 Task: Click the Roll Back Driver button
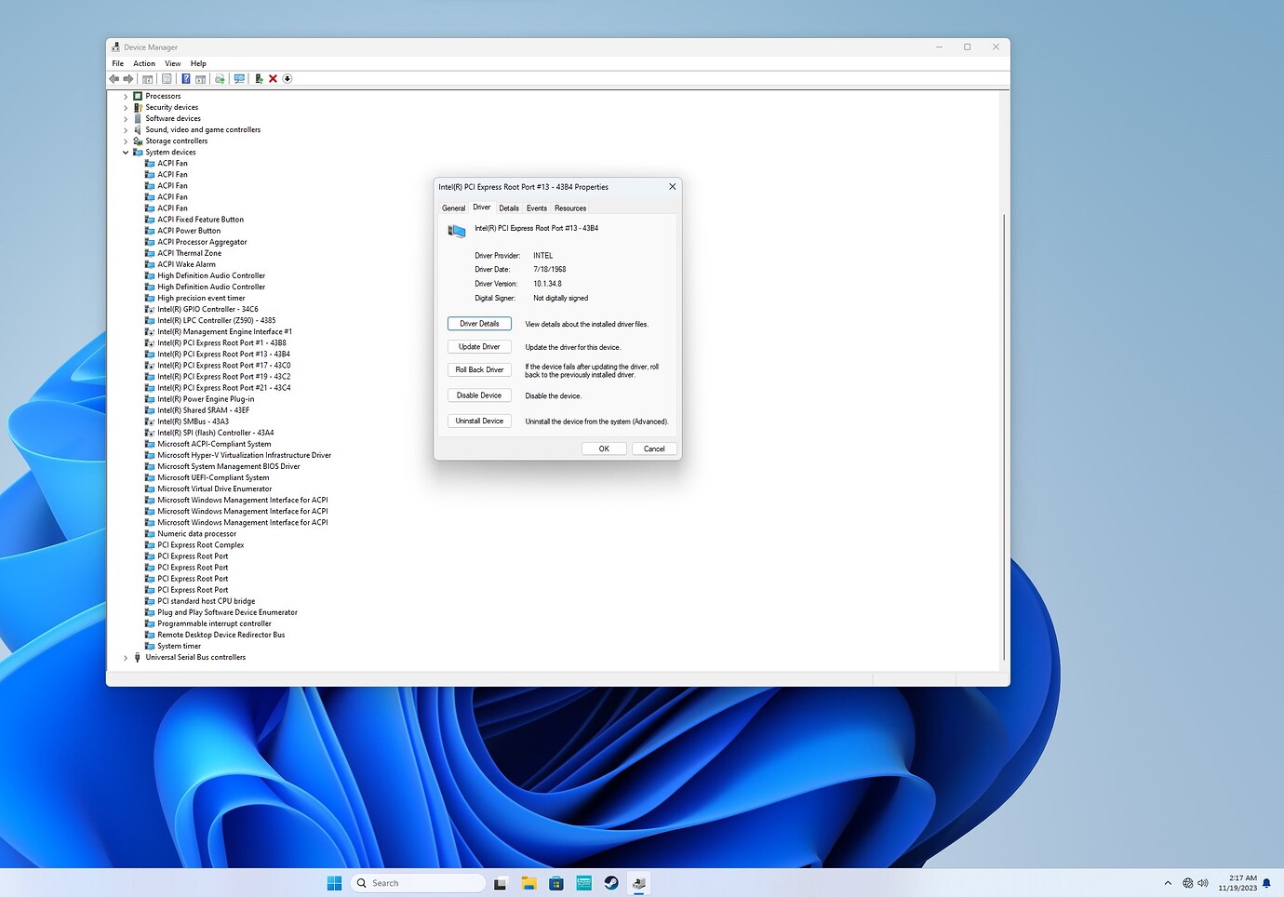(478, 369)
